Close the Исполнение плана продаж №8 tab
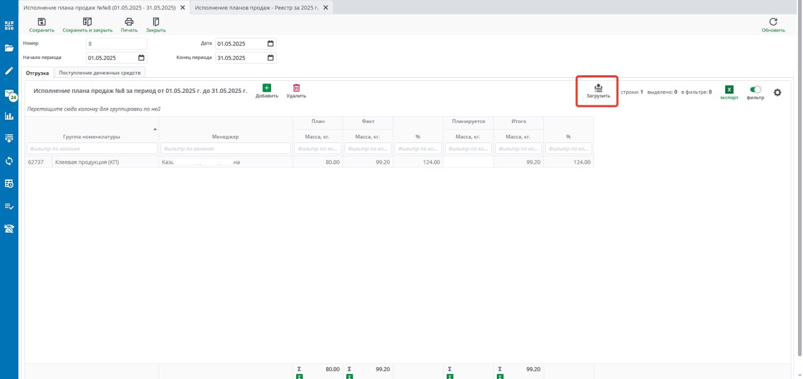This screenshot has height=379, width=803. point(183,8)
